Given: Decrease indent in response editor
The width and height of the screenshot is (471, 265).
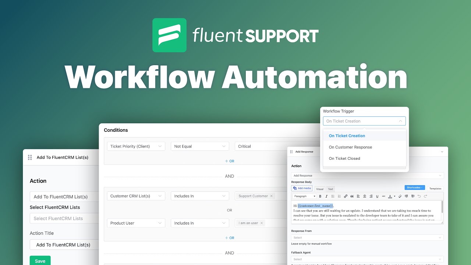Looking at the screenshot, I should [x=406, y=196].
